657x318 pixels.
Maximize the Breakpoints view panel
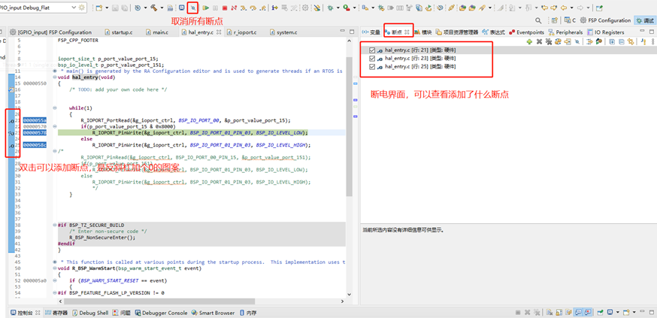pyautogui.click(x=652, y=32)
